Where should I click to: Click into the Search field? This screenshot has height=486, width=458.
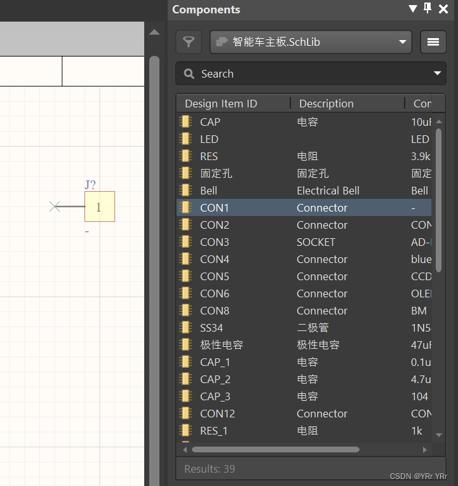pyautogui.click(x=311, y=74)
